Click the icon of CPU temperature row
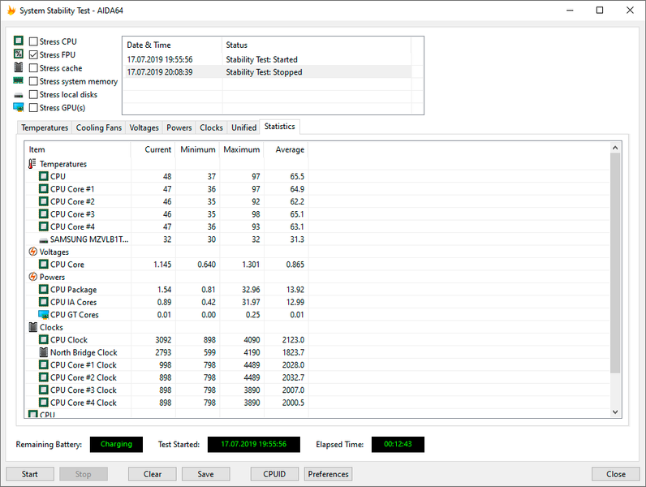Screen dimensions: 646x487 44,176
